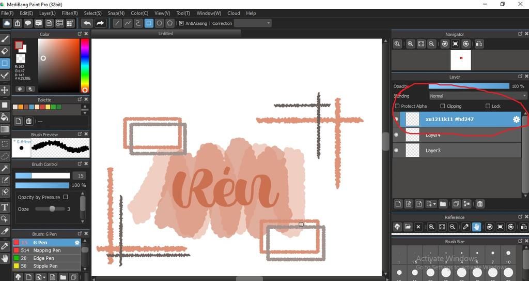Delete layer with trash icon in Layer panel
The image size is (529, 281).
tap(480, 203)
